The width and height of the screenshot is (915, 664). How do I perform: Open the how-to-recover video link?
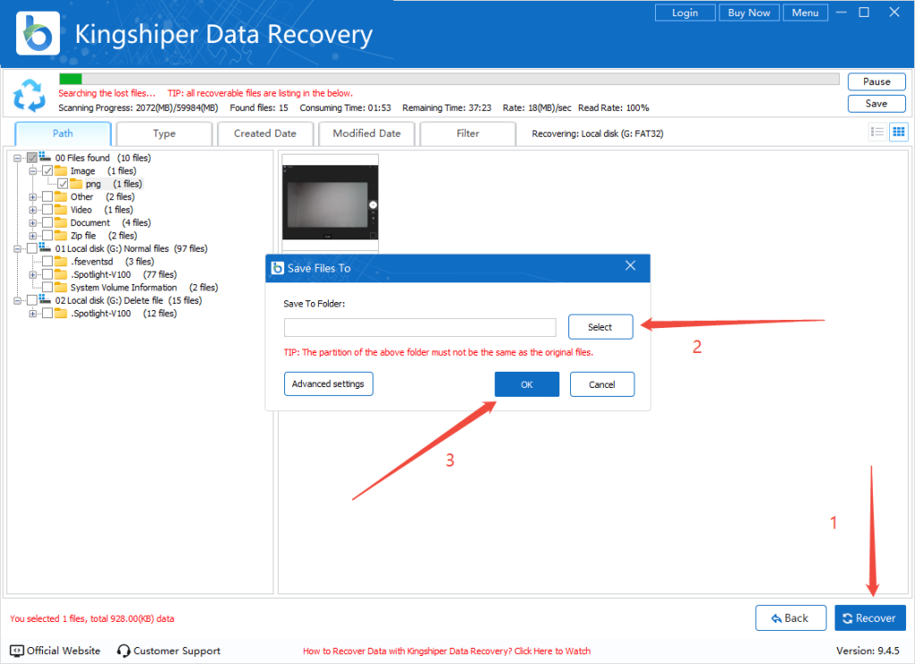(447, 651)
